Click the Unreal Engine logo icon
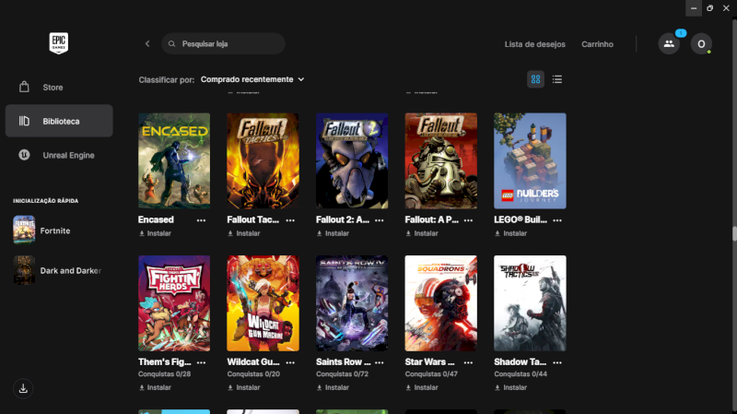The width and height of the screenshot is (737, 414). [24, 154]
